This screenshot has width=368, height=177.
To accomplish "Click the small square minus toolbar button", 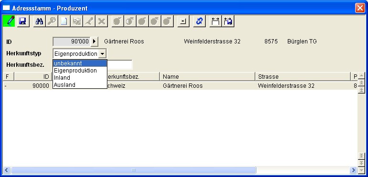I will pyautogui.click(x=183, y=21).
